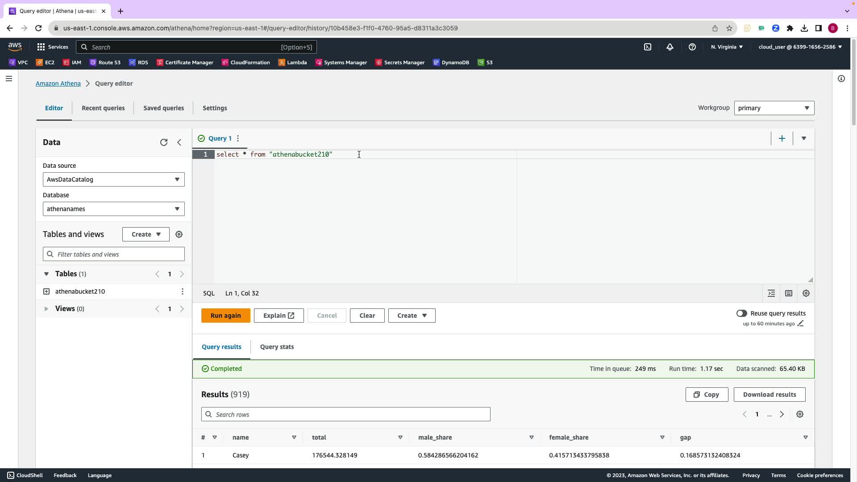Switch to the Recent queries tab

[103, 108]
